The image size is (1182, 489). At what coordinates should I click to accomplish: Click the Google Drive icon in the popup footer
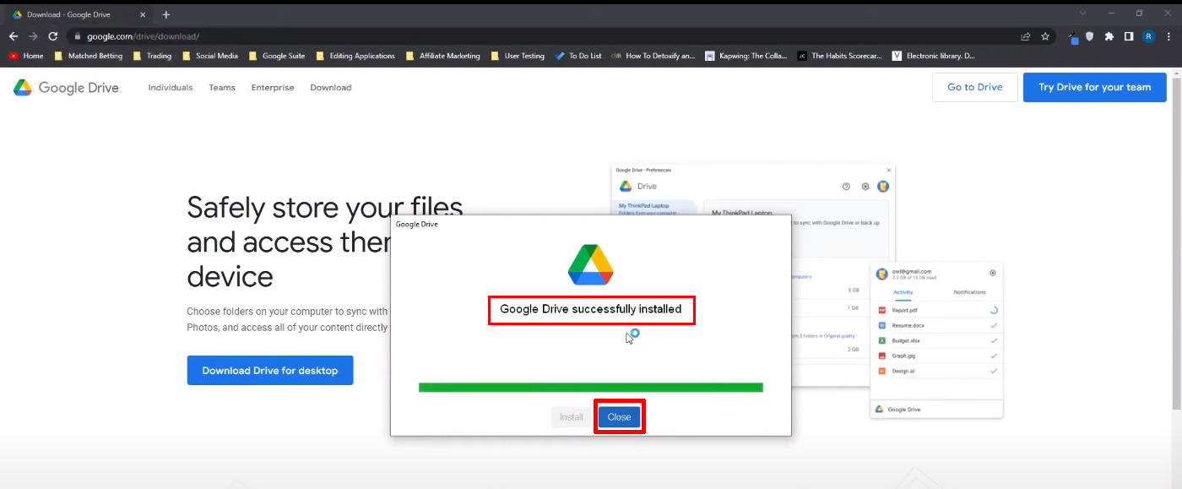[878, 409]
